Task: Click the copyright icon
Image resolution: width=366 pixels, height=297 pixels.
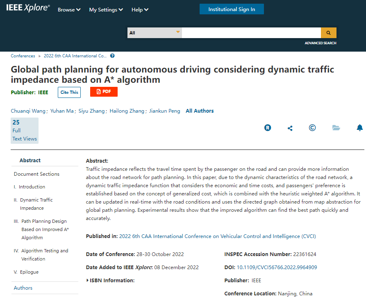Action: [x=312, y=128]
